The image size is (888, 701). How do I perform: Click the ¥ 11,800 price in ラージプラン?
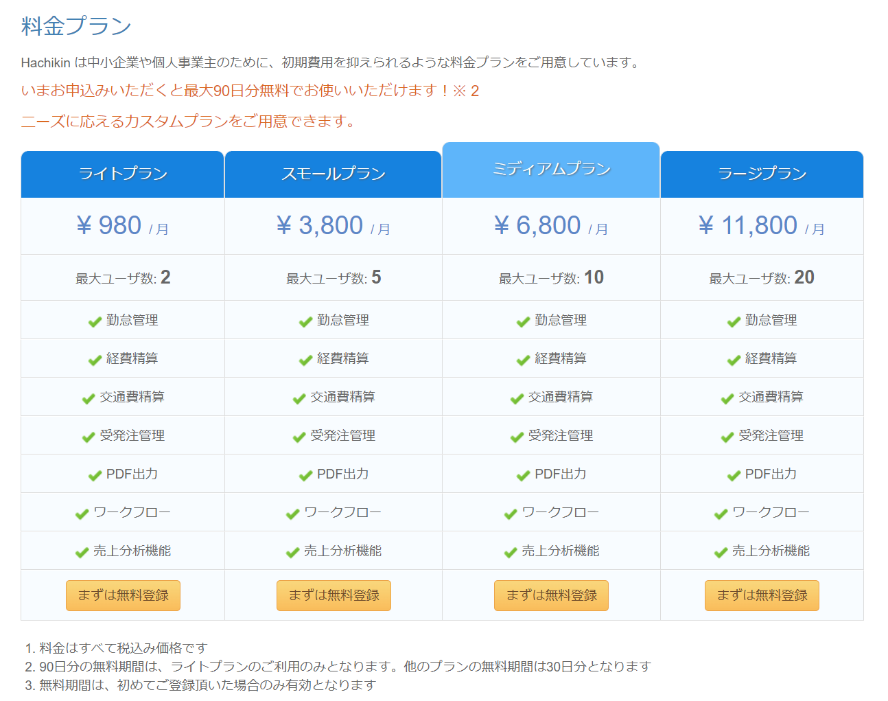coord(748,226)
